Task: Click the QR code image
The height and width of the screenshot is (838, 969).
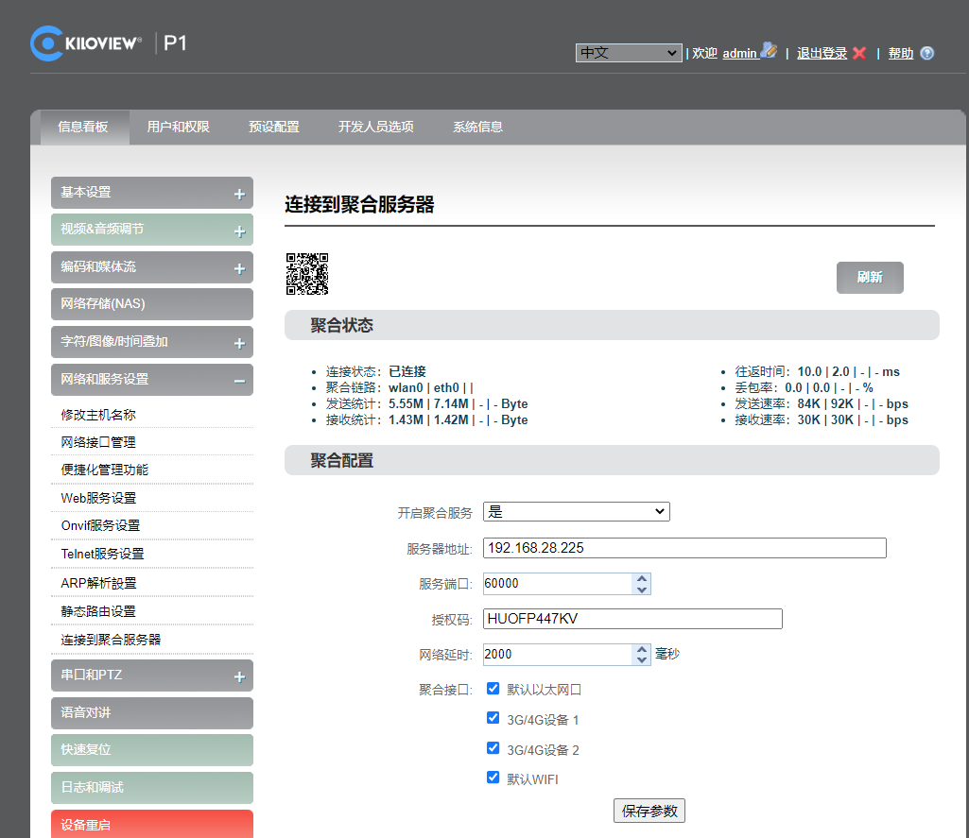Action: pyautogui.click(x=307, y=274)
